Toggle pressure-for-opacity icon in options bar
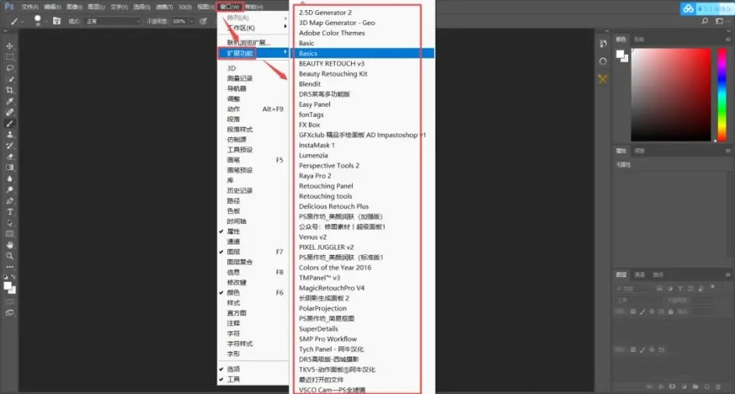 click(x=203, y=21)
